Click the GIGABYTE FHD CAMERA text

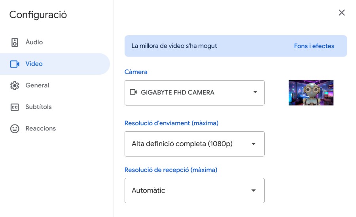[x=178, y=92]
